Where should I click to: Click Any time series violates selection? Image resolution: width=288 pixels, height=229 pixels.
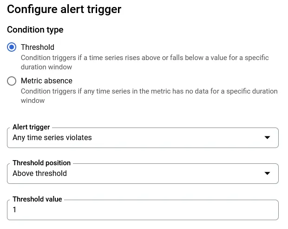point(52,138)
